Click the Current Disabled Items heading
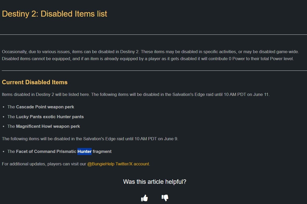307x204 pixels. 35,82
